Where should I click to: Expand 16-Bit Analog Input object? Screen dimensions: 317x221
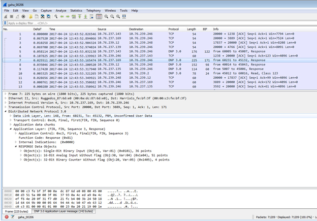click(21, 155)
